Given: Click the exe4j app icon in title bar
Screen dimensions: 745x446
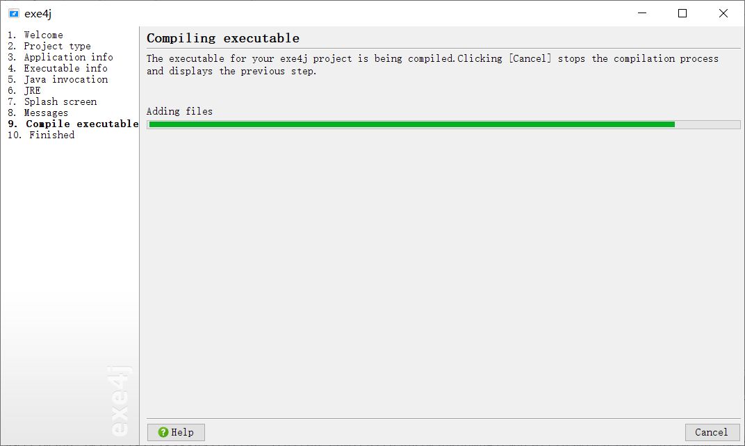Looking at the screenshot, I should (13, 13).
